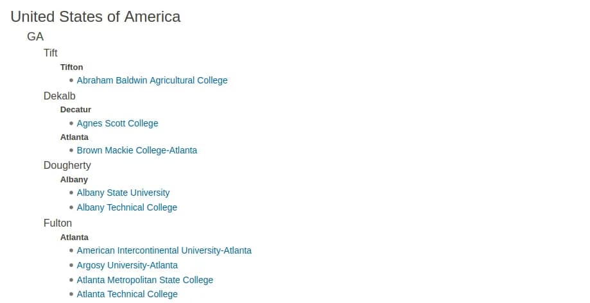The width and height of the screenshot is (590, 303).
Task: Click the Atlanta heading under Fulton county
Action: (74, 237)
